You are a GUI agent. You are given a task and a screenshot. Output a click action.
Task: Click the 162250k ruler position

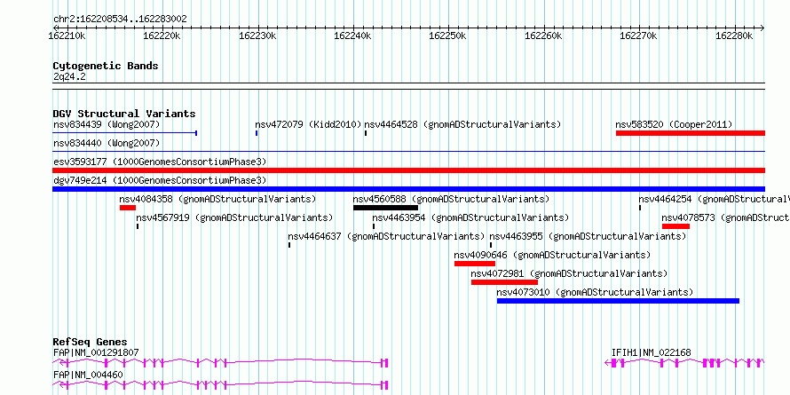coord(448,36)
